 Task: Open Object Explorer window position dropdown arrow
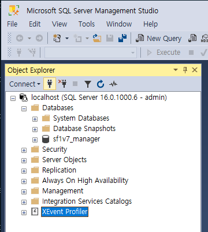[x=176, y=70]
